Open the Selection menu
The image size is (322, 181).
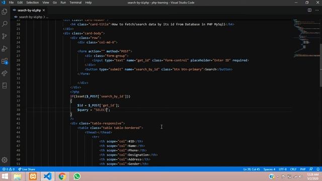[x=32, y=3]
